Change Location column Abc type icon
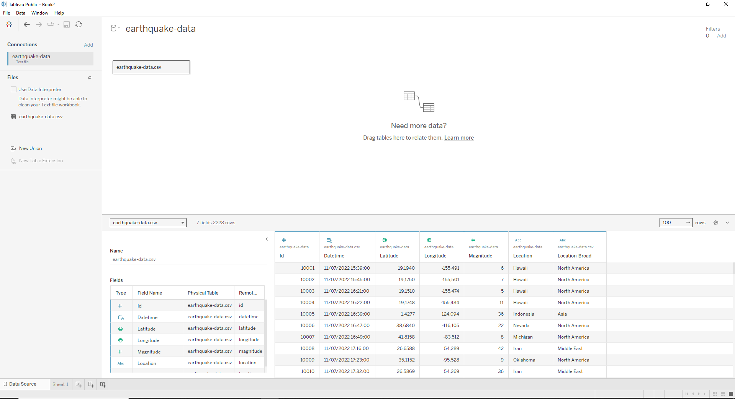 [x=518, y=240]
